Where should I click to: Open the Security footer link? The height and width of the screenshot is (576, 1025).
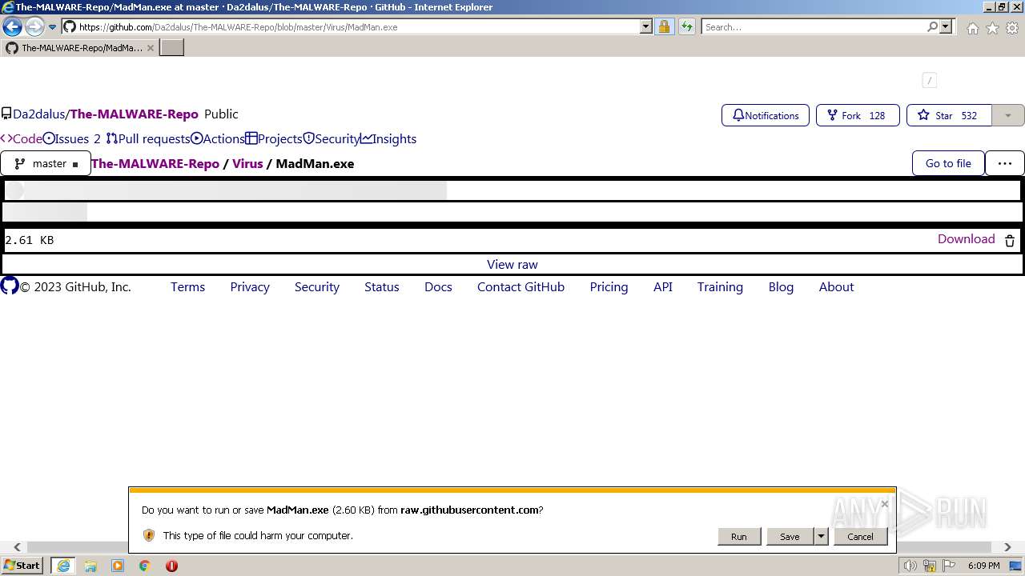tap(317, 286)
